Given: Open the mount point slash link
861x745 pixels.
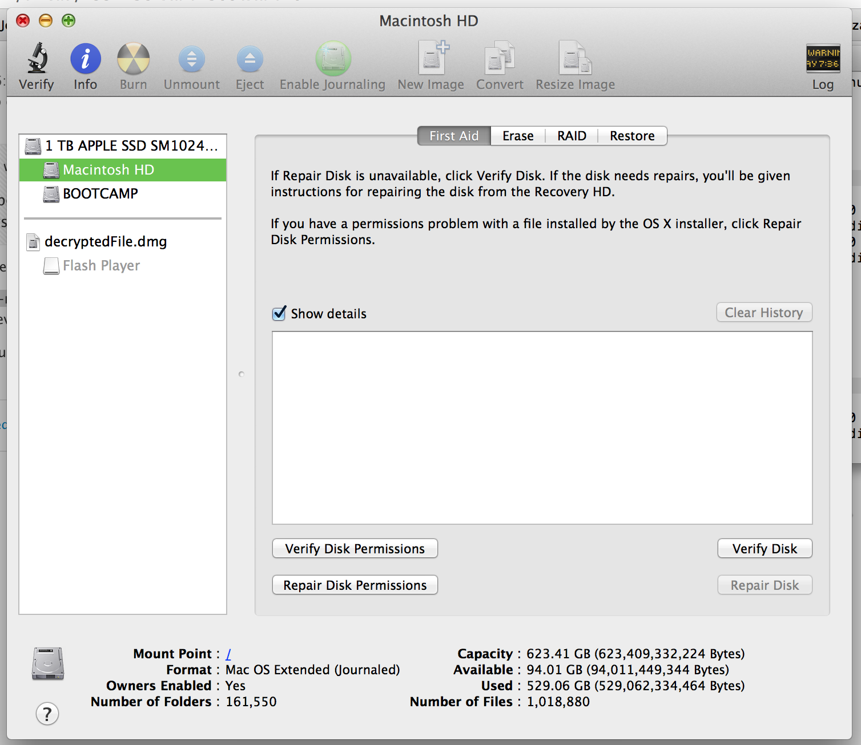Looking at the screenshot, I should coord(228,654).
